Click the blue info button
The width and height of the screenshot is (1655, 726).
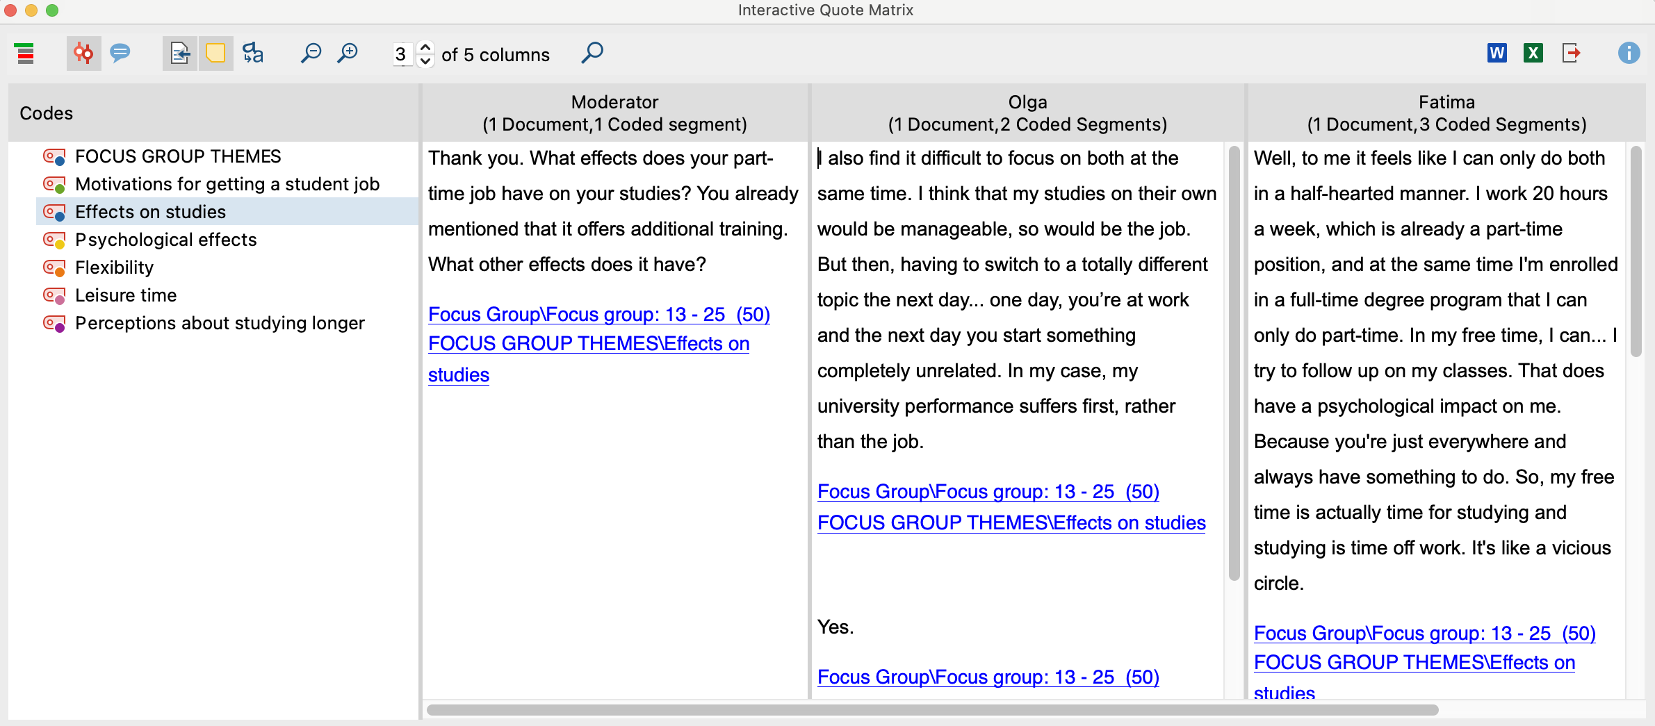click(1630, 53)
